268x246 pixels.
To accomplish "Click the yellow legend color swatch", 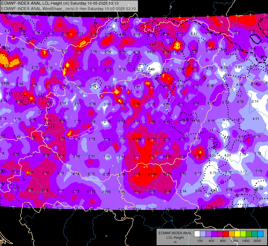I will [237, 234].
